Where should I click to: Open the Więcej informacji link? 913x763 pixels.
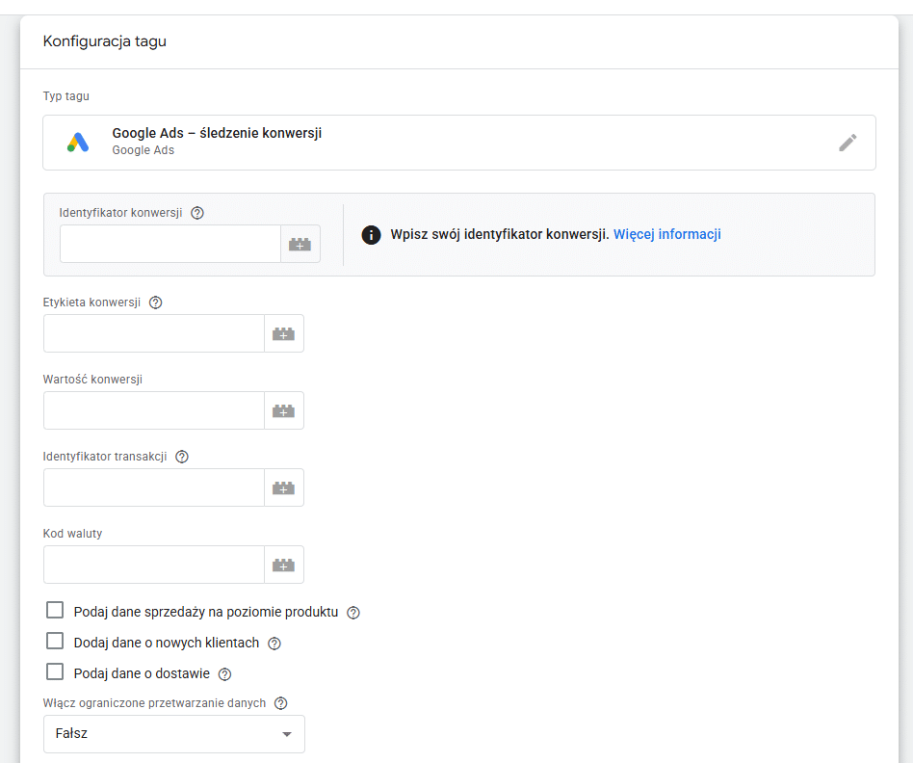(x=667, y=234)
